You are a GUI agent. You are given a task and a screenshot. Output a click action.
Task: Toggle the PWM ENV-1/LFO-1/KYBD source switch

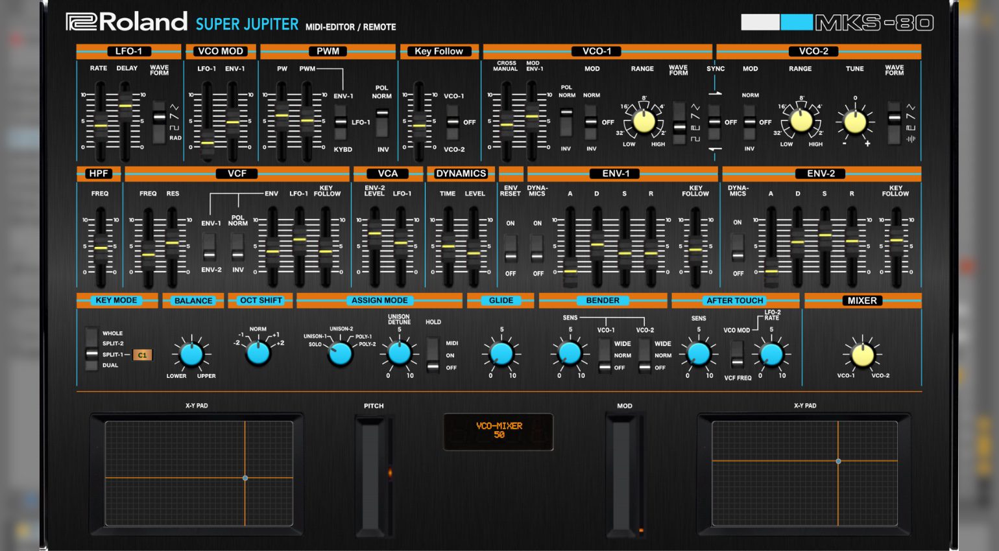click(340, 123)
